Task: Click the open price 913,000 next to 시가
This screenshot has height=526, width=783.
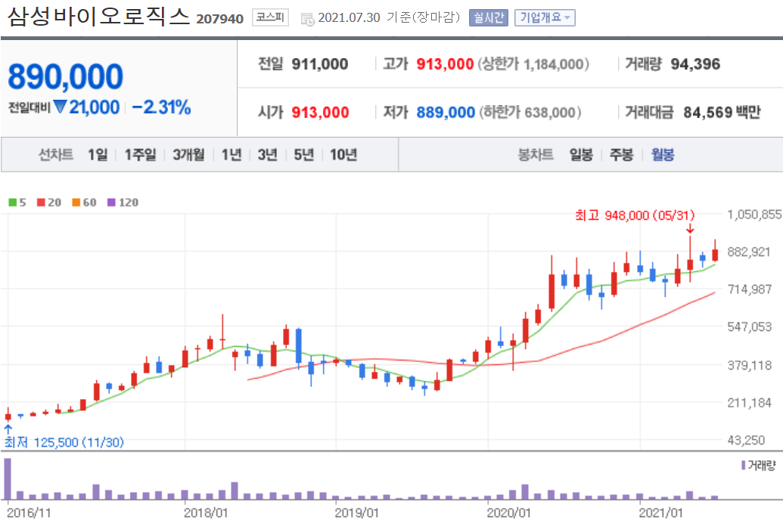Action: [320, 113]
